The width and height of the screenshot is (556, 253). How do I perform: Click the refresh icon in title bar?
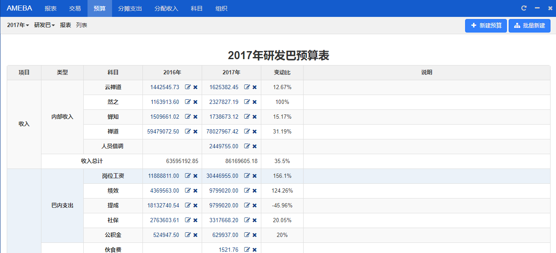coord(524,8)
